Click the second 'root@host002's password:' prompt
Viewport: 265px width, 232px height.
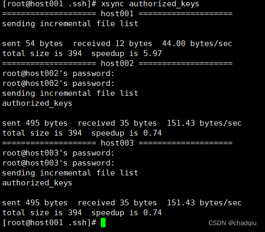coord(59,83)
